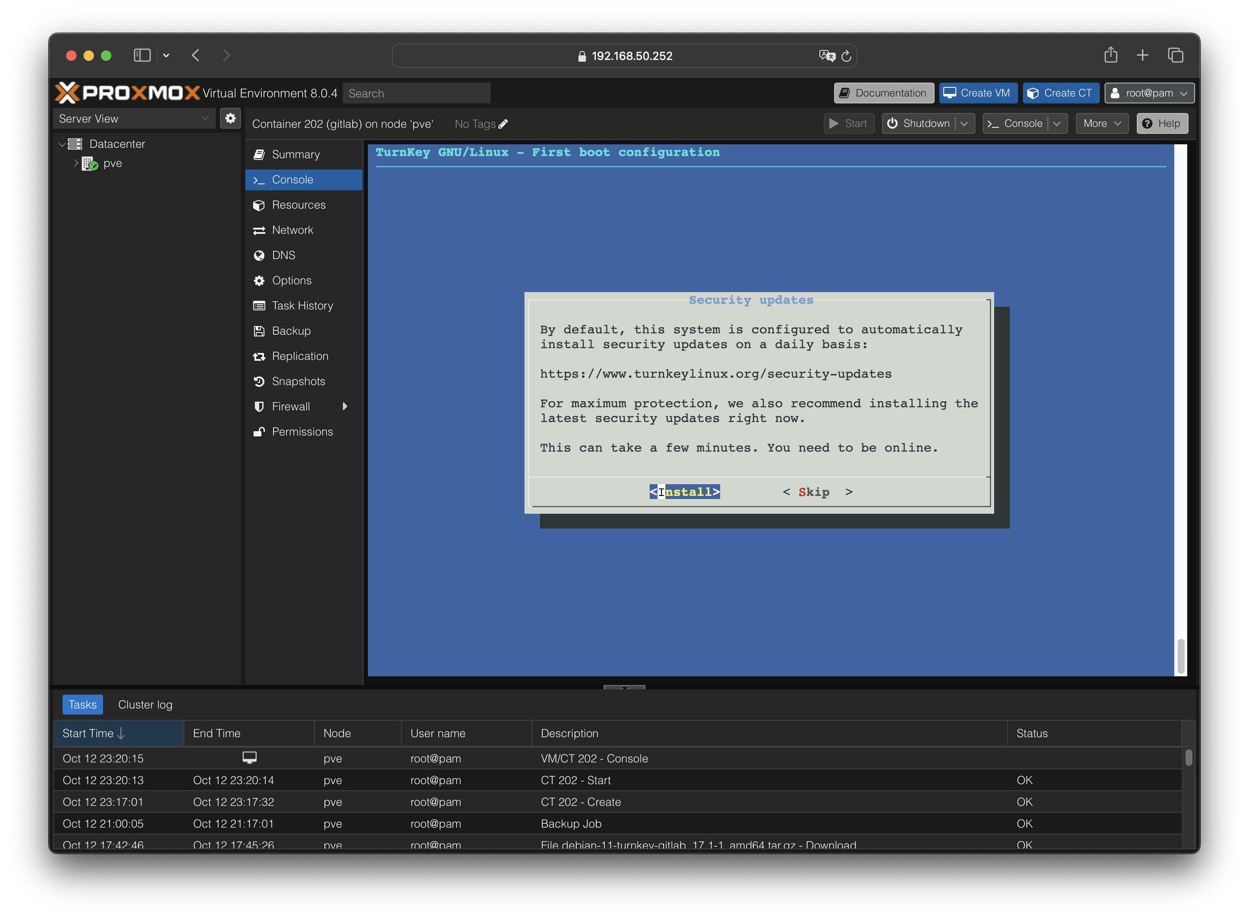The height and width of the screenshot is (918, 1249).
Task: Click the Create VM button
Action: point(978,93)
